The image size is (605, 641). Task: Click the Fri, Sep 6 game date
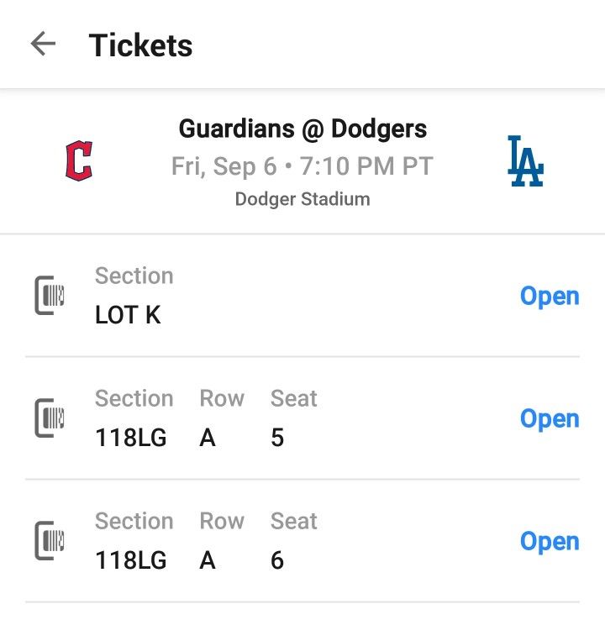click(224, 166)
